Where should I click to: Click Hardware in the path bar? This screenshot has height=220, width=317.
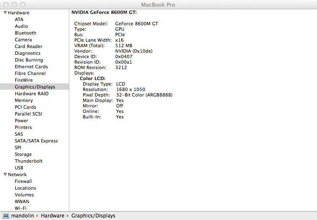(x=52, y=216)
